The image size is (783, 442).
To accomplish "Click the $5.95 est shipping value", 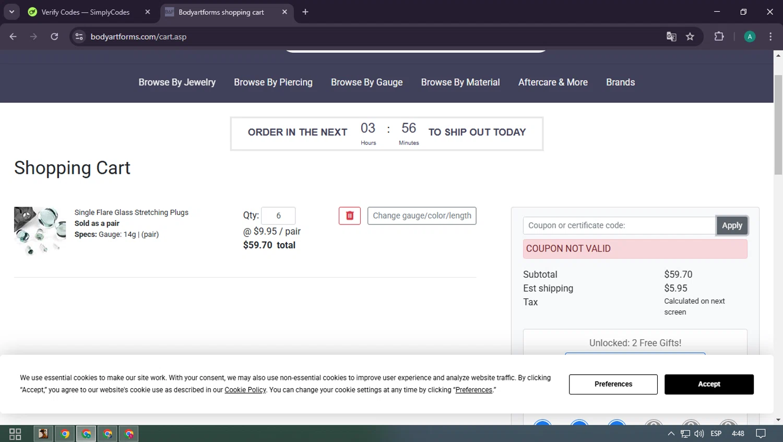I will 675,288.
